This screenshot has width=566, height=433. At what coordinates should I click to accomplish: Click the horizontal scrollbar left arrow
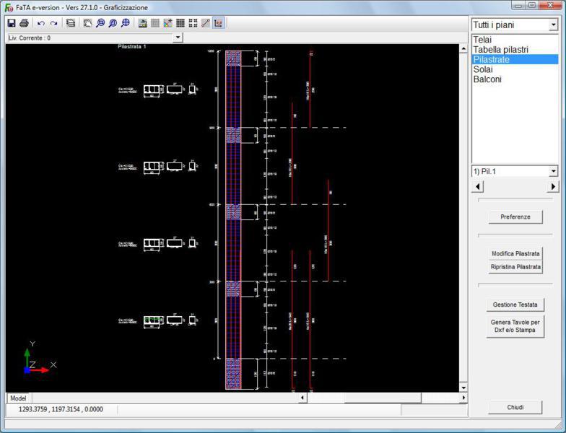[x=302, y=398]
